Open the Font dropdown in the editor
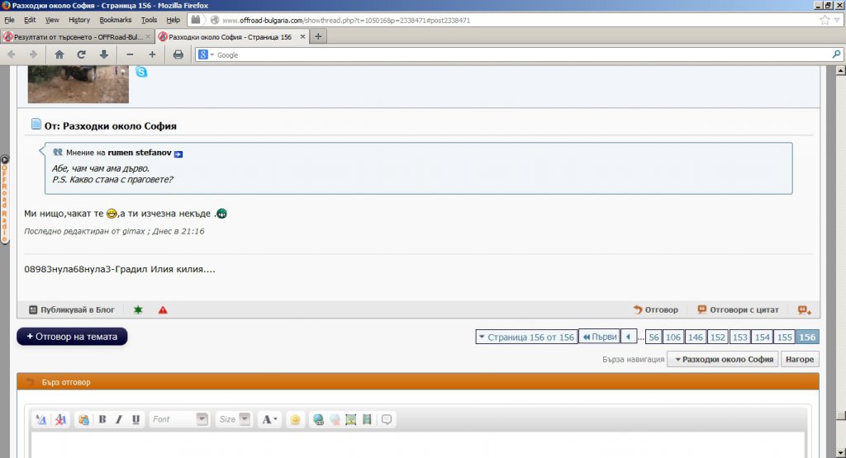Image resolution: width=846 pixels, height=458 pixels. pyautogui.click(x=178, y=419)
